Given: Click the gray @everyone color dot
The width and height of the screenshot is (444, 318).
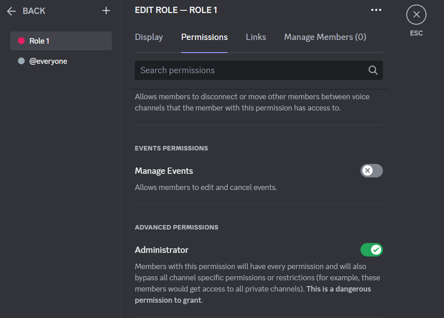Looking at the screenshot, I should (21, 61).
